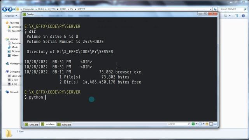Close the Cmder window
This screenshot has width=249, height=140.
(x=213, y=14)
